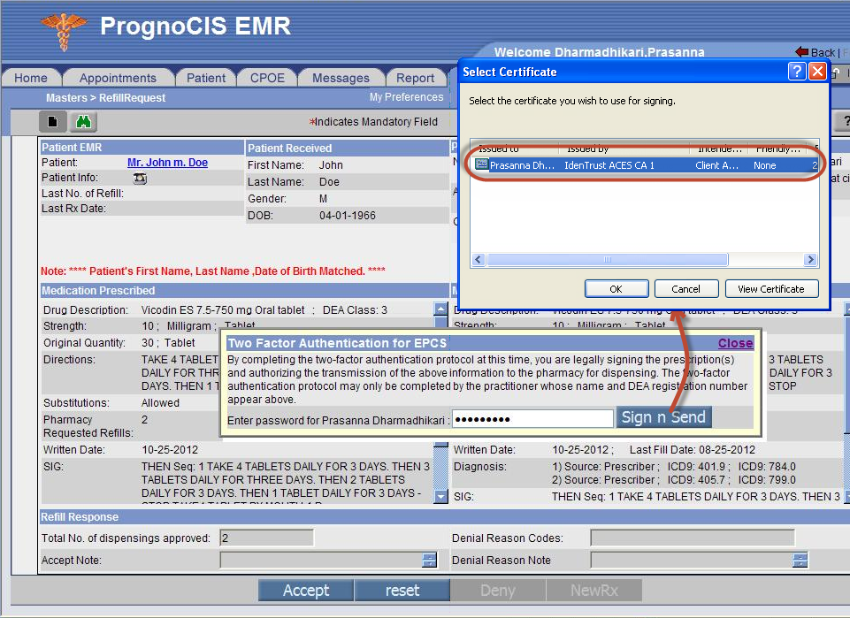
Task: Click Cancel in Select Certificate dialog
Action: pos(686,289)
